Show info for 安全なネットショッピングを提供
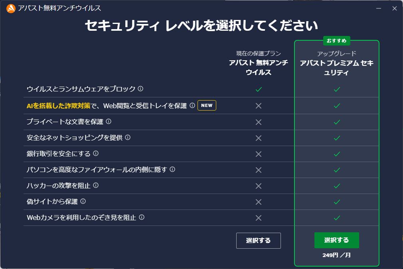 (x=128, y=137)
